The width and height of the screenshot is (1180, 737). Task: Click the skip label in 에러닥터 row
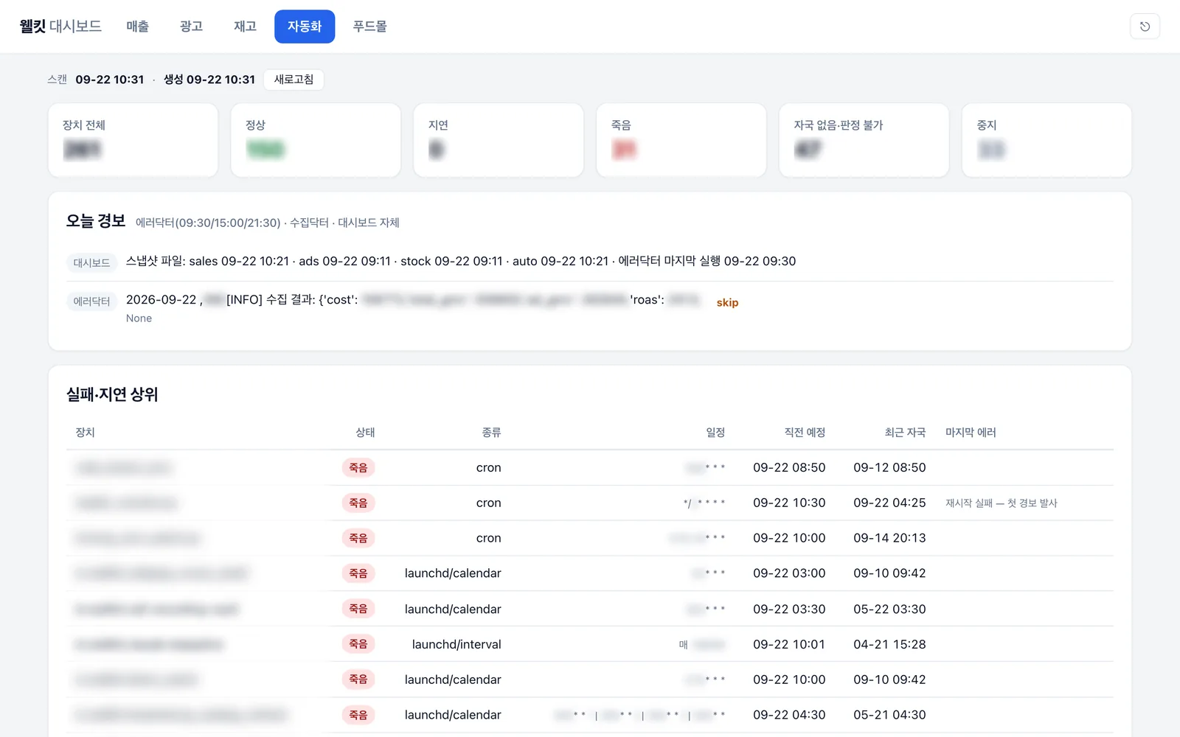coord(727,302)
